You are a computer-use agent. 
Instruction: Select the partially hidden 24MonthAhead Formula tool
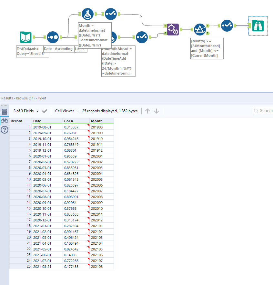click(x=114, y=37)
